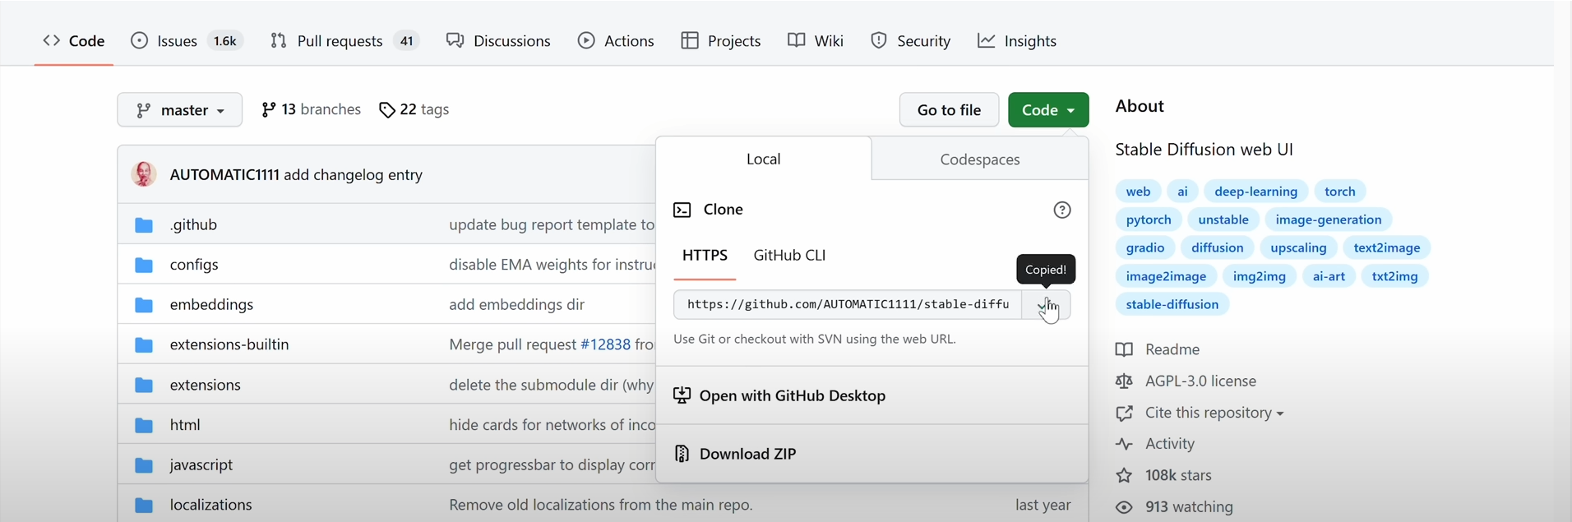Viewport: 1572px width, 522px height.
Task: Click the clone URL text field
Action: tap(848, 304)
